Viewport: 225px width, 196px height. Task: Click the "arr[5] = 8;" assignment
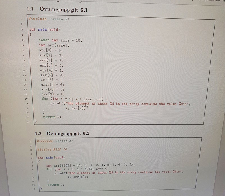(52, 75)
